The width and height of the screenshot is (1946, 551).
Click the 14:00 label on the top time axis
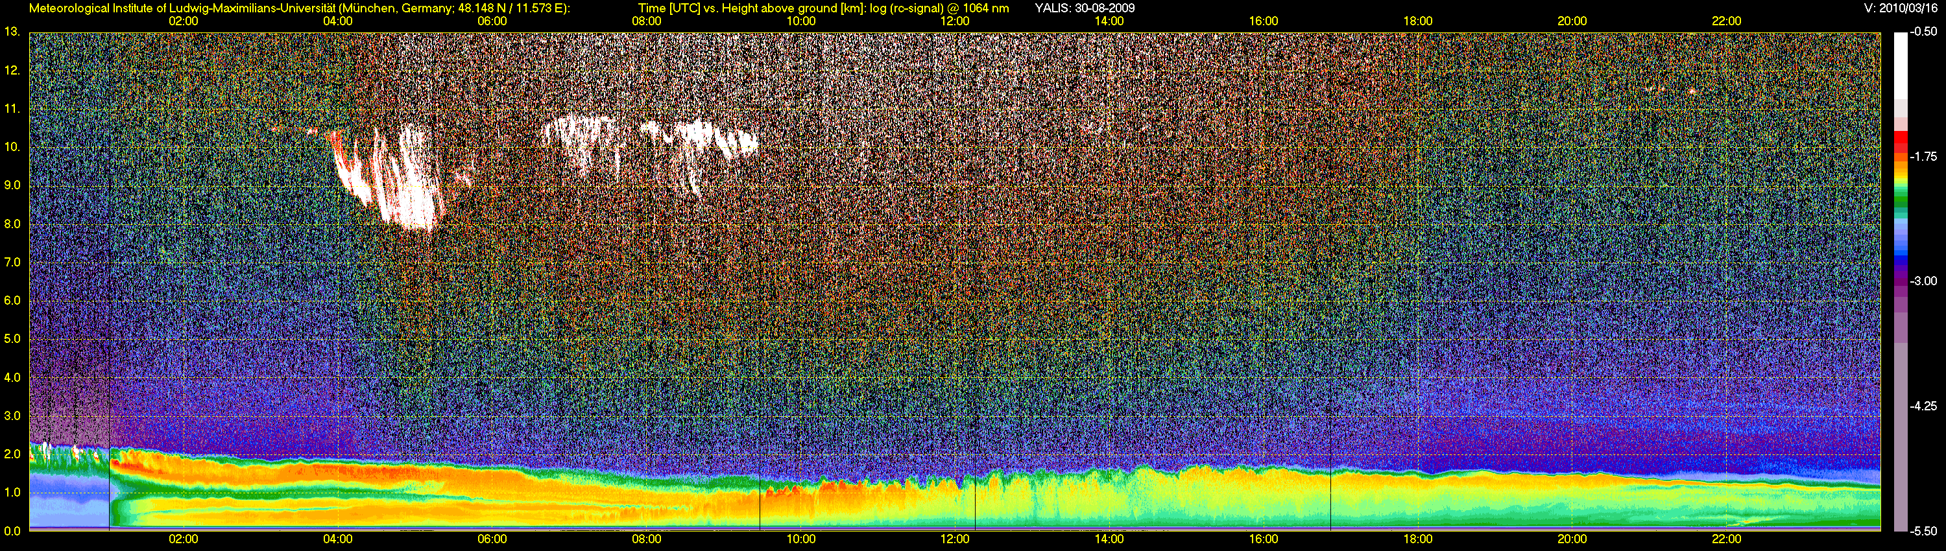[x=1109, y=21]
